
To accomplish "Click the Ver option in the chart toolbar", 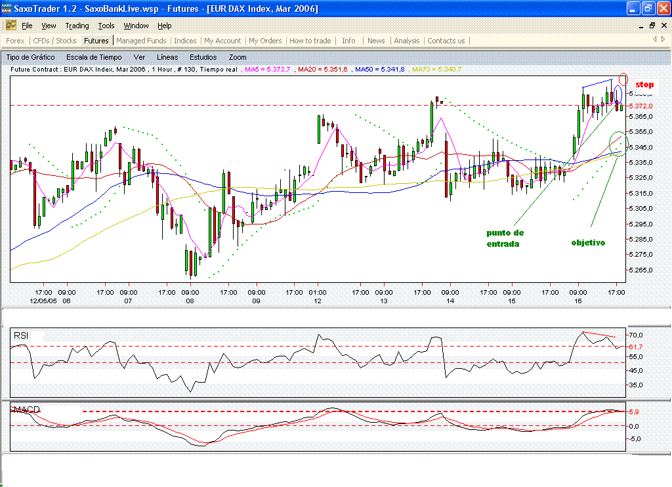I will [x=139, y=57].
